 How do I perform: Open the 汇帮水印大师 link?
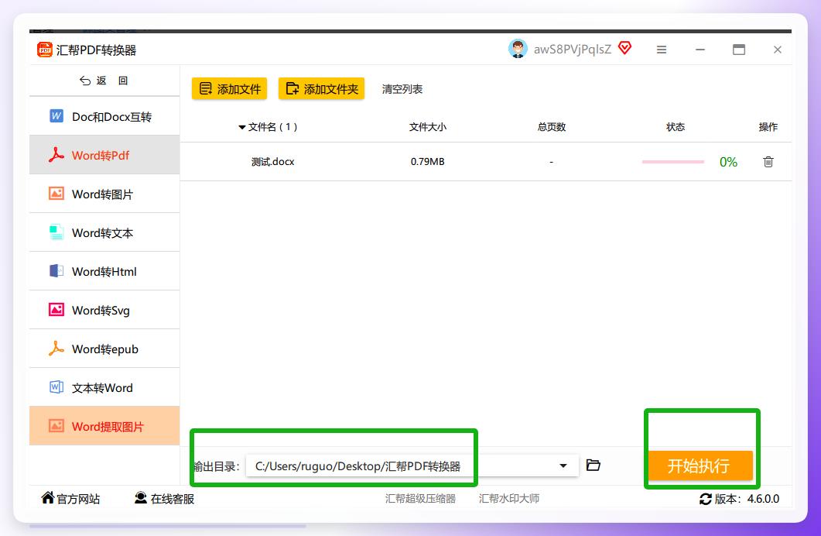click(509, 498)
